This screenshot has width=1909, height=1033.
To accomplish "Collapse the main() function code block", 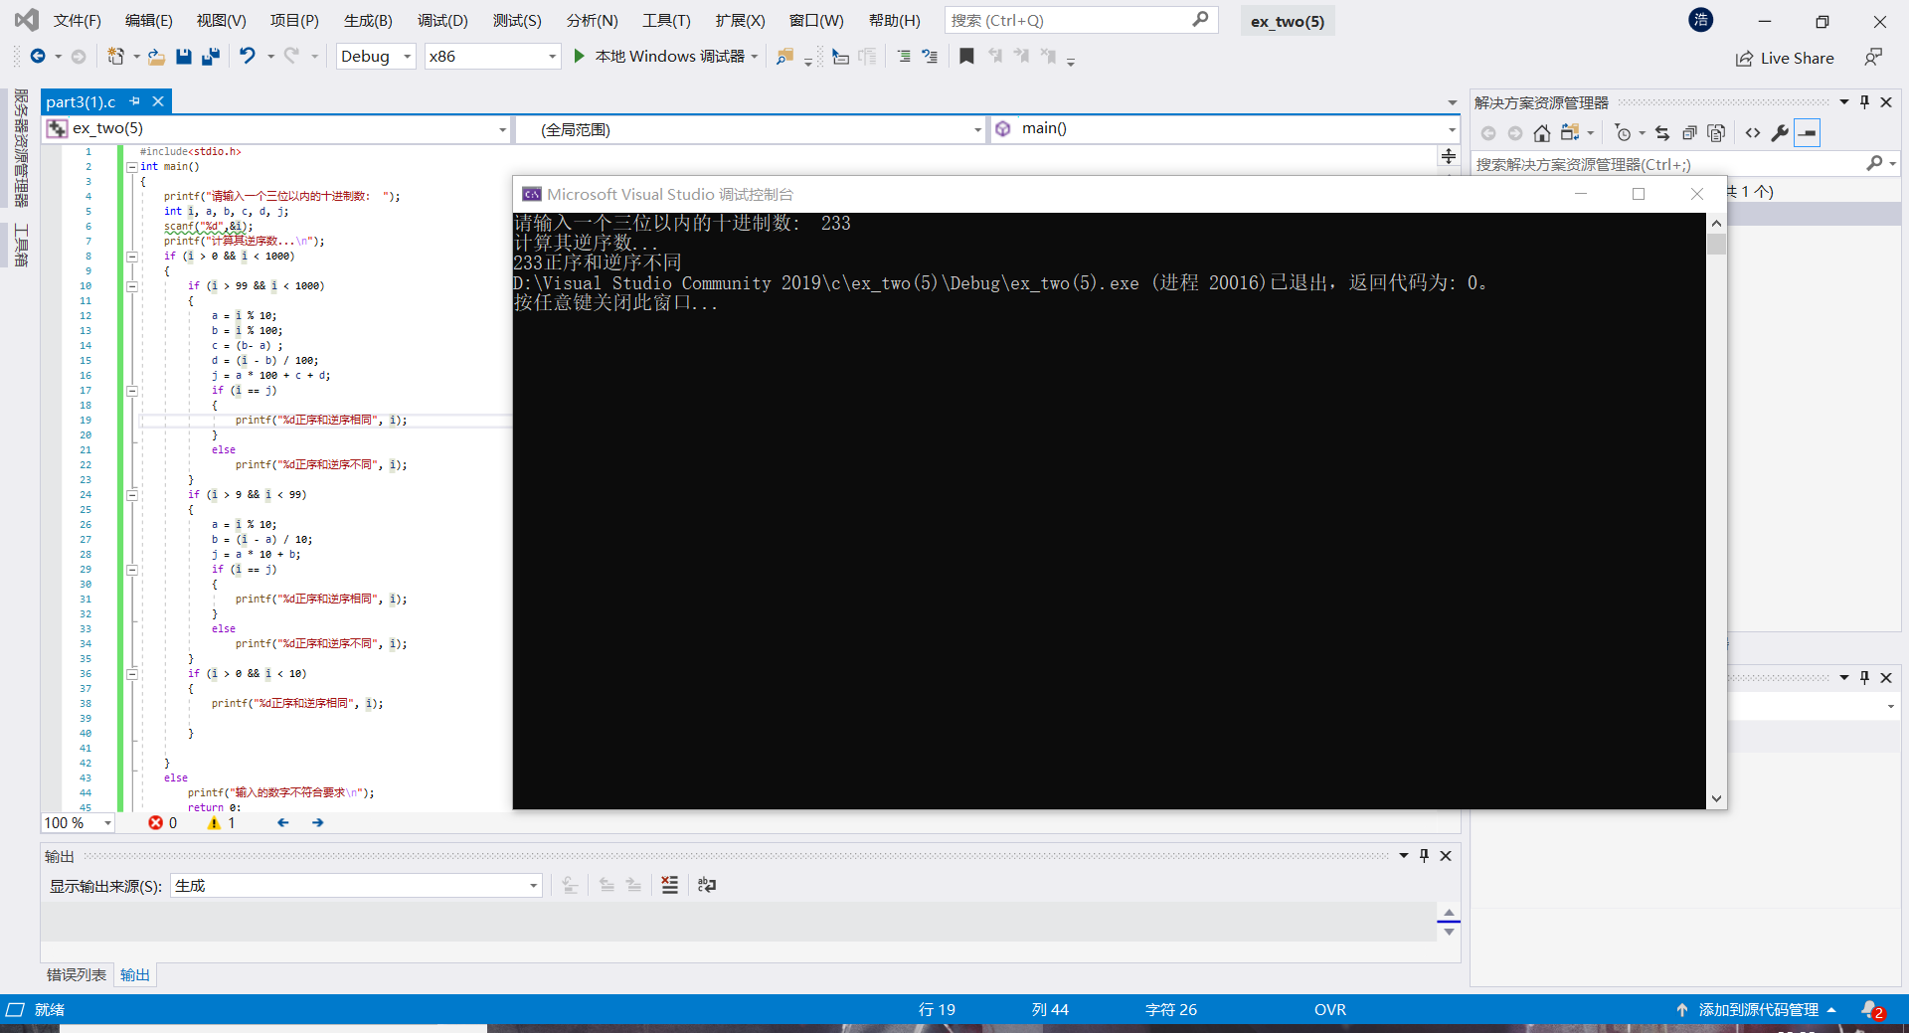I will 132,167.
